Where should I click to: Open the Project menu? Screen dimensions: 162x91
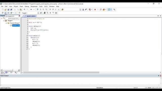click(16, 6)
